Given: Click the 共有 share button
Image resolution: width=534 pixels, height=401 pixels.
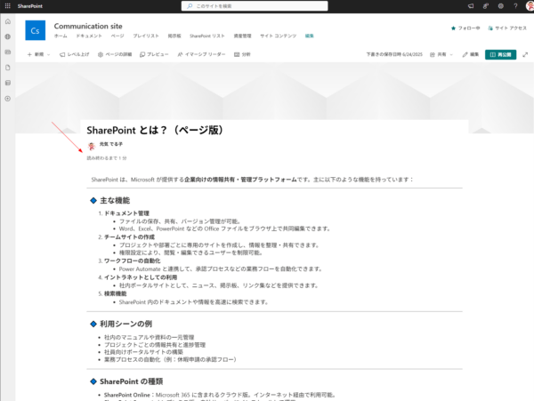Looking at the screenshot, I should pyautogui.click(x=438, y=54).
